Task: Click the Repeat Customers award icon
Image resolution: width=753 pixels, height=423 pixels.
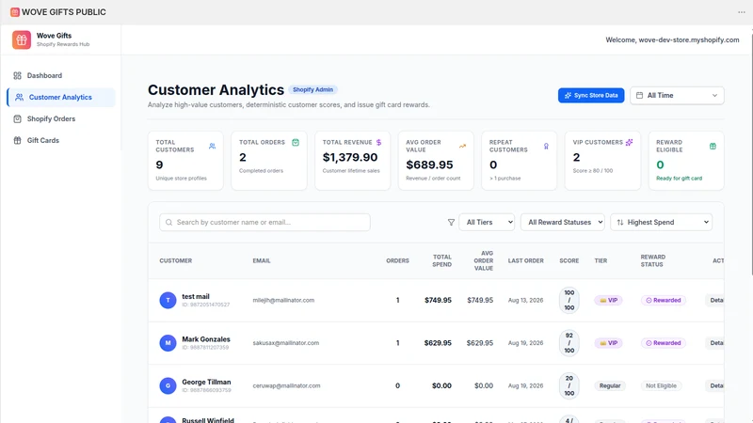Action: (x=546, y=146)
